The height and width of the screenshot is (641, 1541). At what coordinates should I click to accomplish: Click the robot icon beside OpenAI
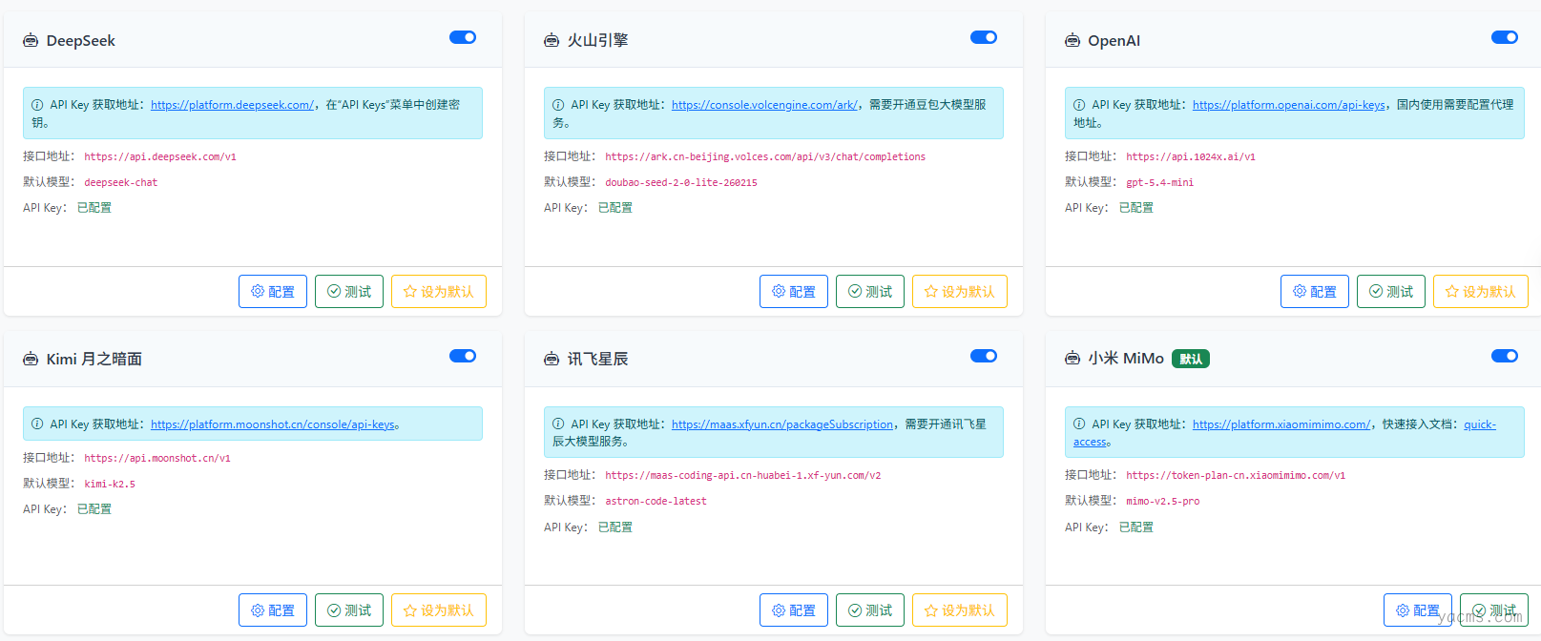point(1072,40)
